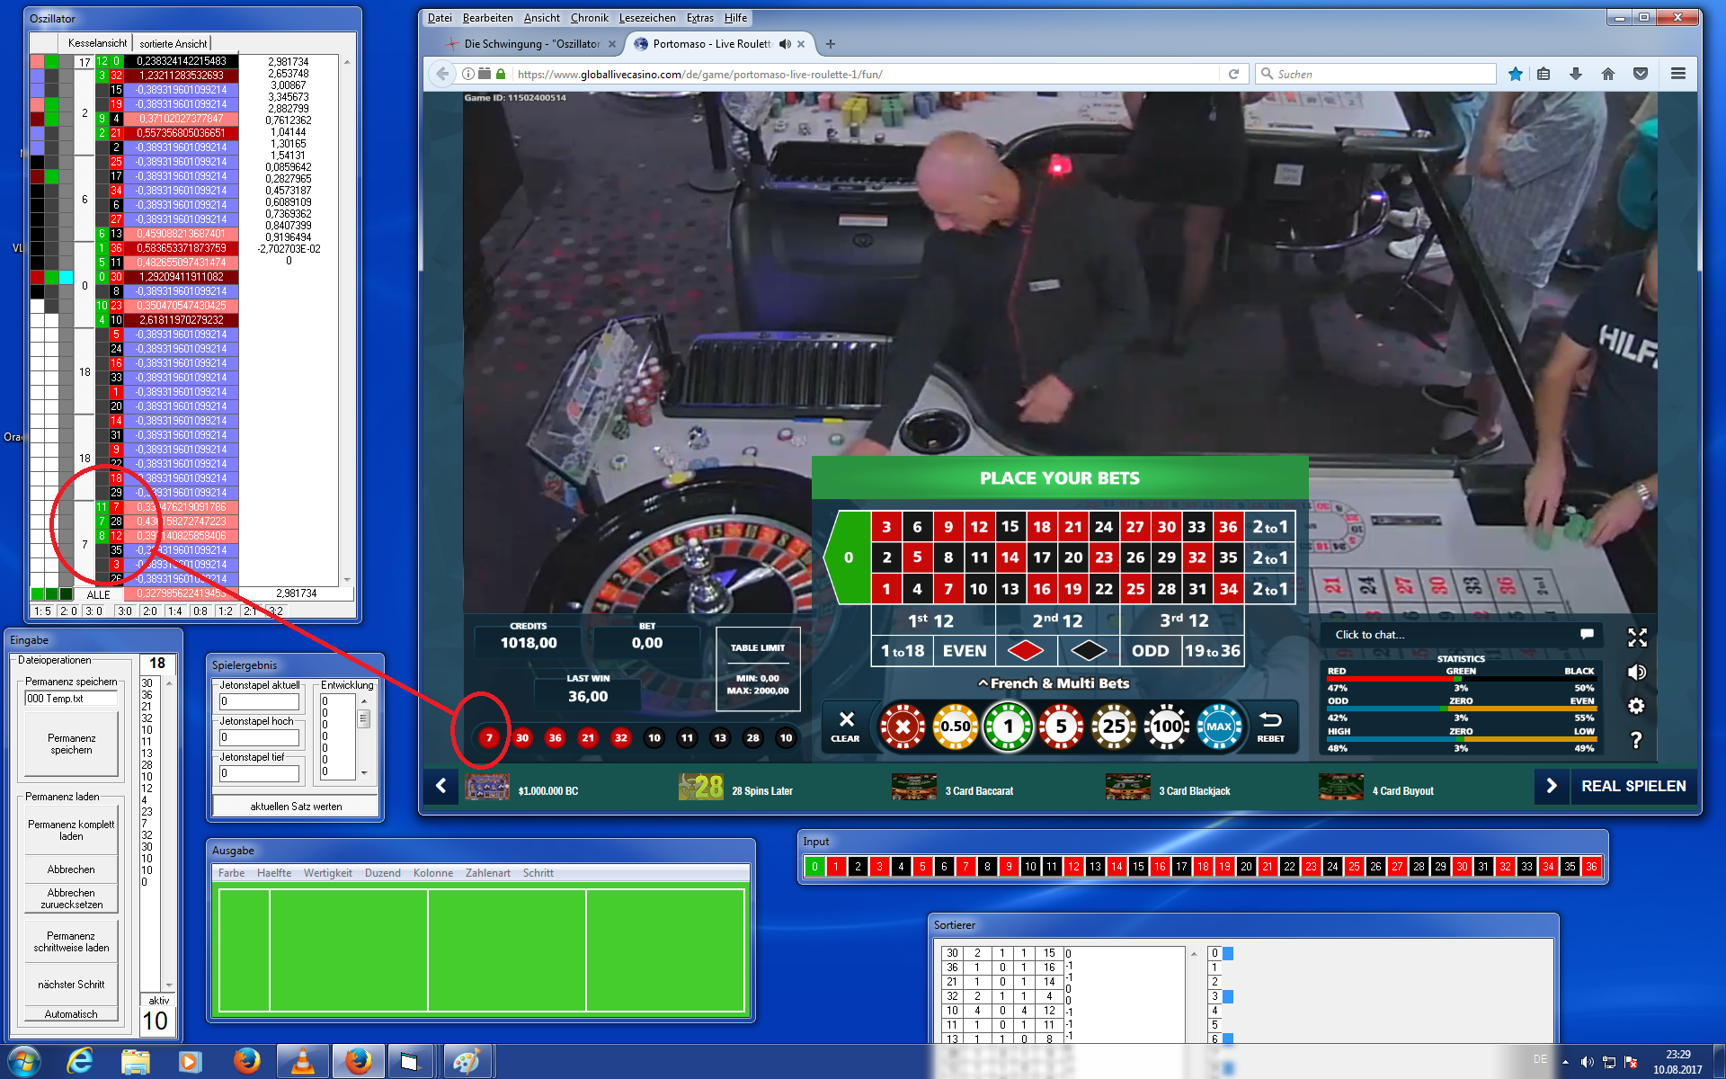Image resolution: width=1726 pixels, height=1079 pixels.
Task: Switch to Kesselansicht tab
Action: click(x=97, y=43)
